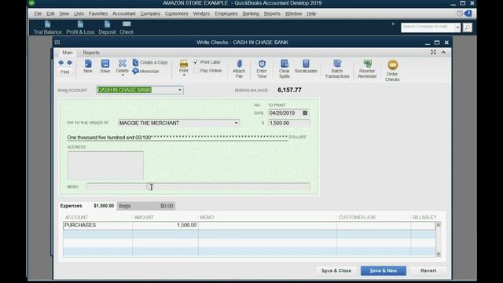The width and height of the screenshot is (503, 283).
Task: Open Trial Balance shortcut icon
Action: coord(47,24)
